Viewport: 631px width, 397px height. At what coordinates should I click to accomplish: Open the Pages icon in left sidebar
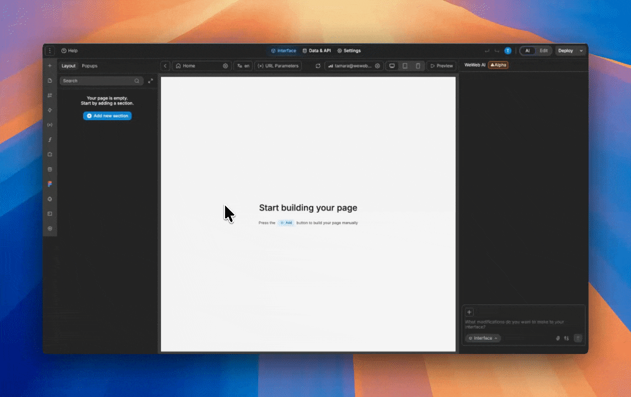[x=50, y=81]
